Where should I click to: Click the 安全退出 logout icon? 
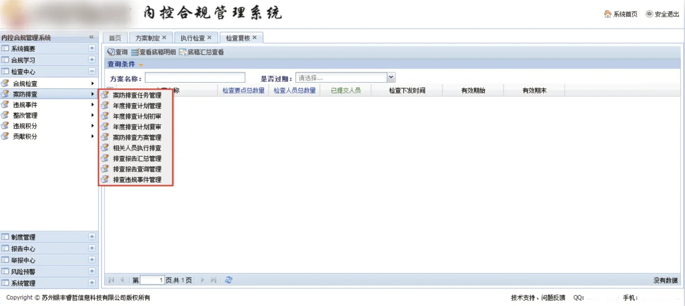tap(649, 14)
